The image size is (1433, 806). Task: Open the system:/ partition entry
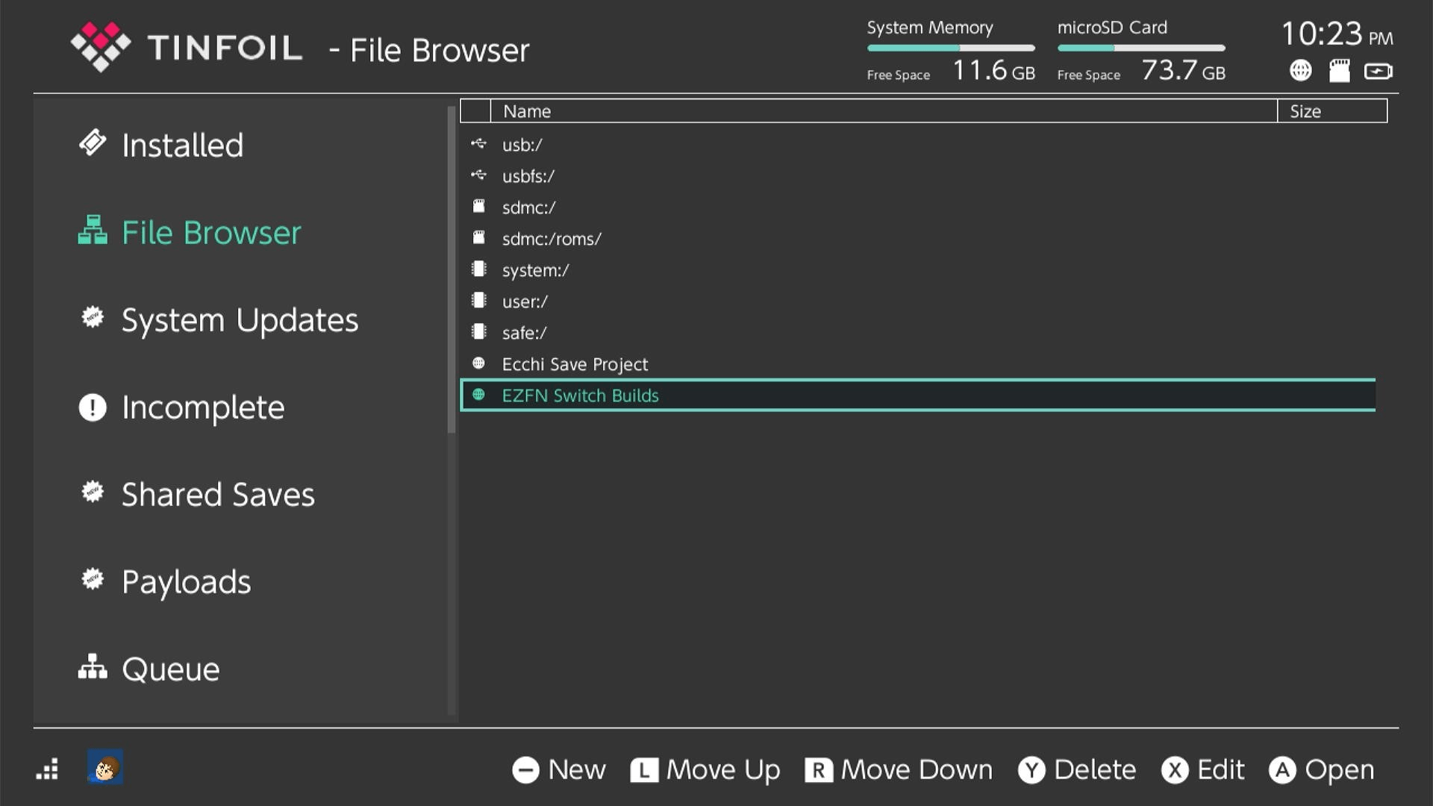tap(536, 270)
